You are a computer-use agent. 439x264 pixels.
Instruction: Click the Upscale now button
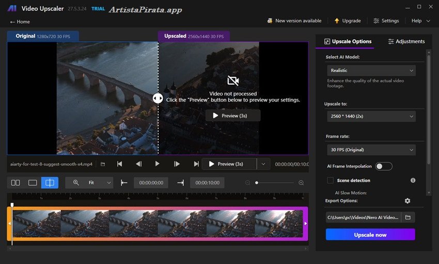(370, 235)
